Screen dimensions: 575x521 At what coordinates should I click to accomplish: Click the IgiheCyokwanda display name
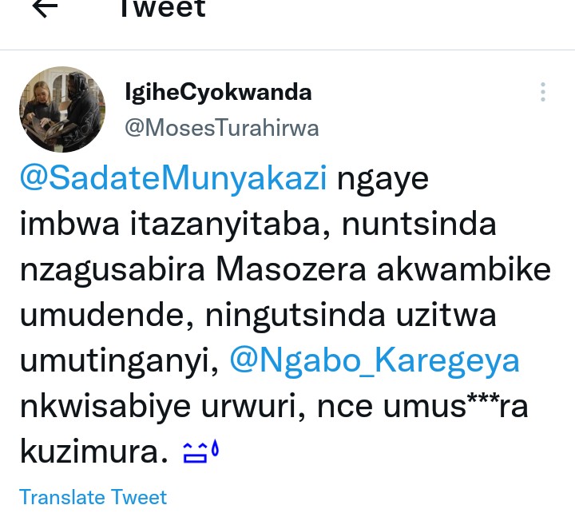(218, 92)
